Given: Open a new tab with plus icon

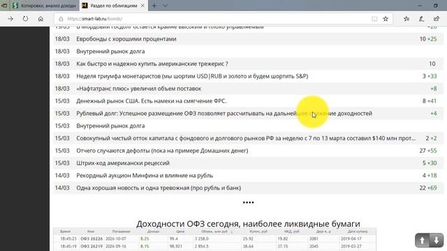Looking at the screenshot, I should coord(154,6).
